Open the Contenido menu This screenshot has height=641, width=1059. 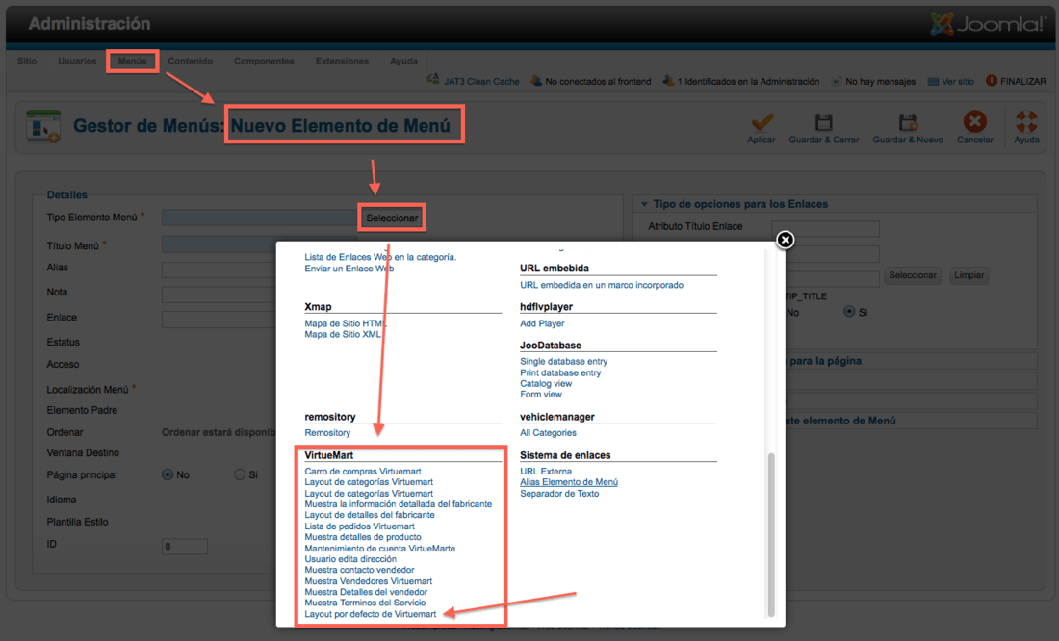click(x=191, y=61)
